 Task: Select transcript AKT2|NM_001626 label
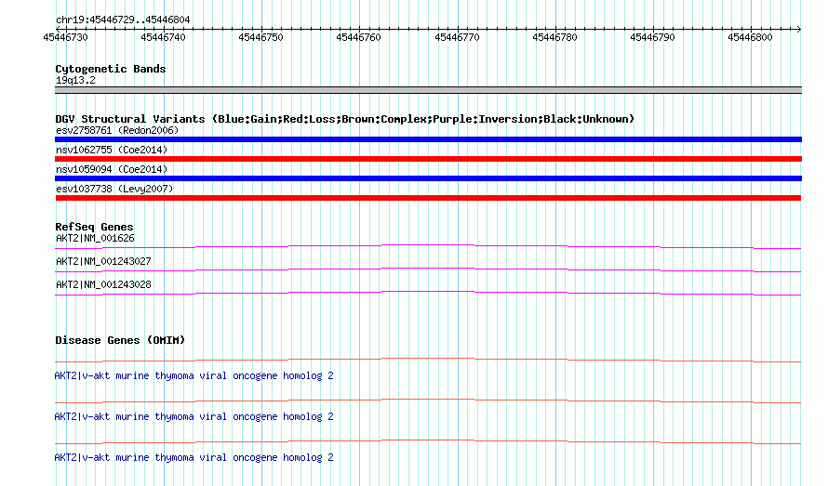95,239
